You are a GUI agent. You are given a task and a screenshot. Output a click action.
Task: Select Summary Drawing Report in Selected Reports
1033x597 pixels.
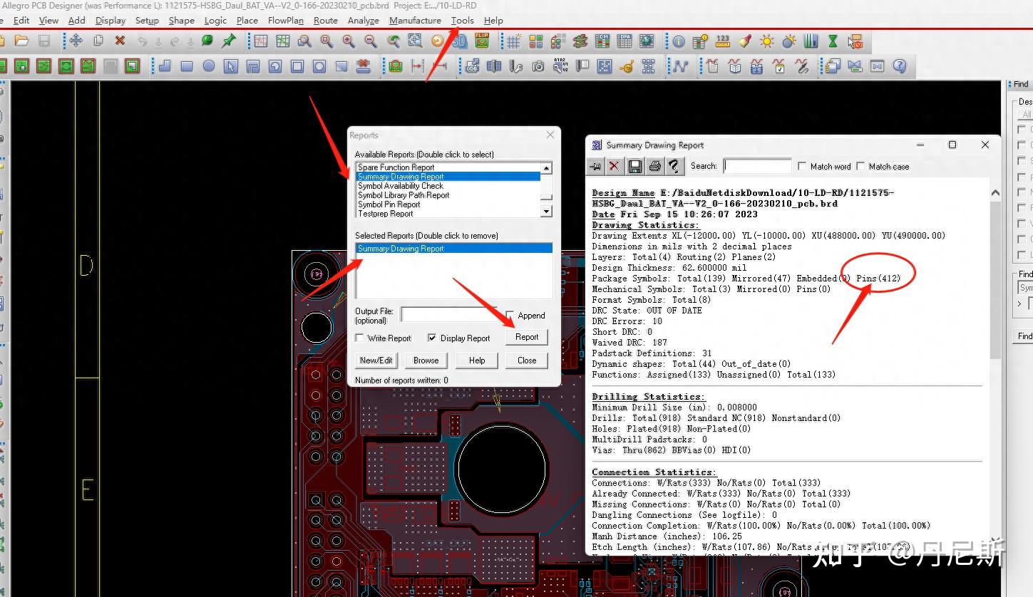point(454,249)
